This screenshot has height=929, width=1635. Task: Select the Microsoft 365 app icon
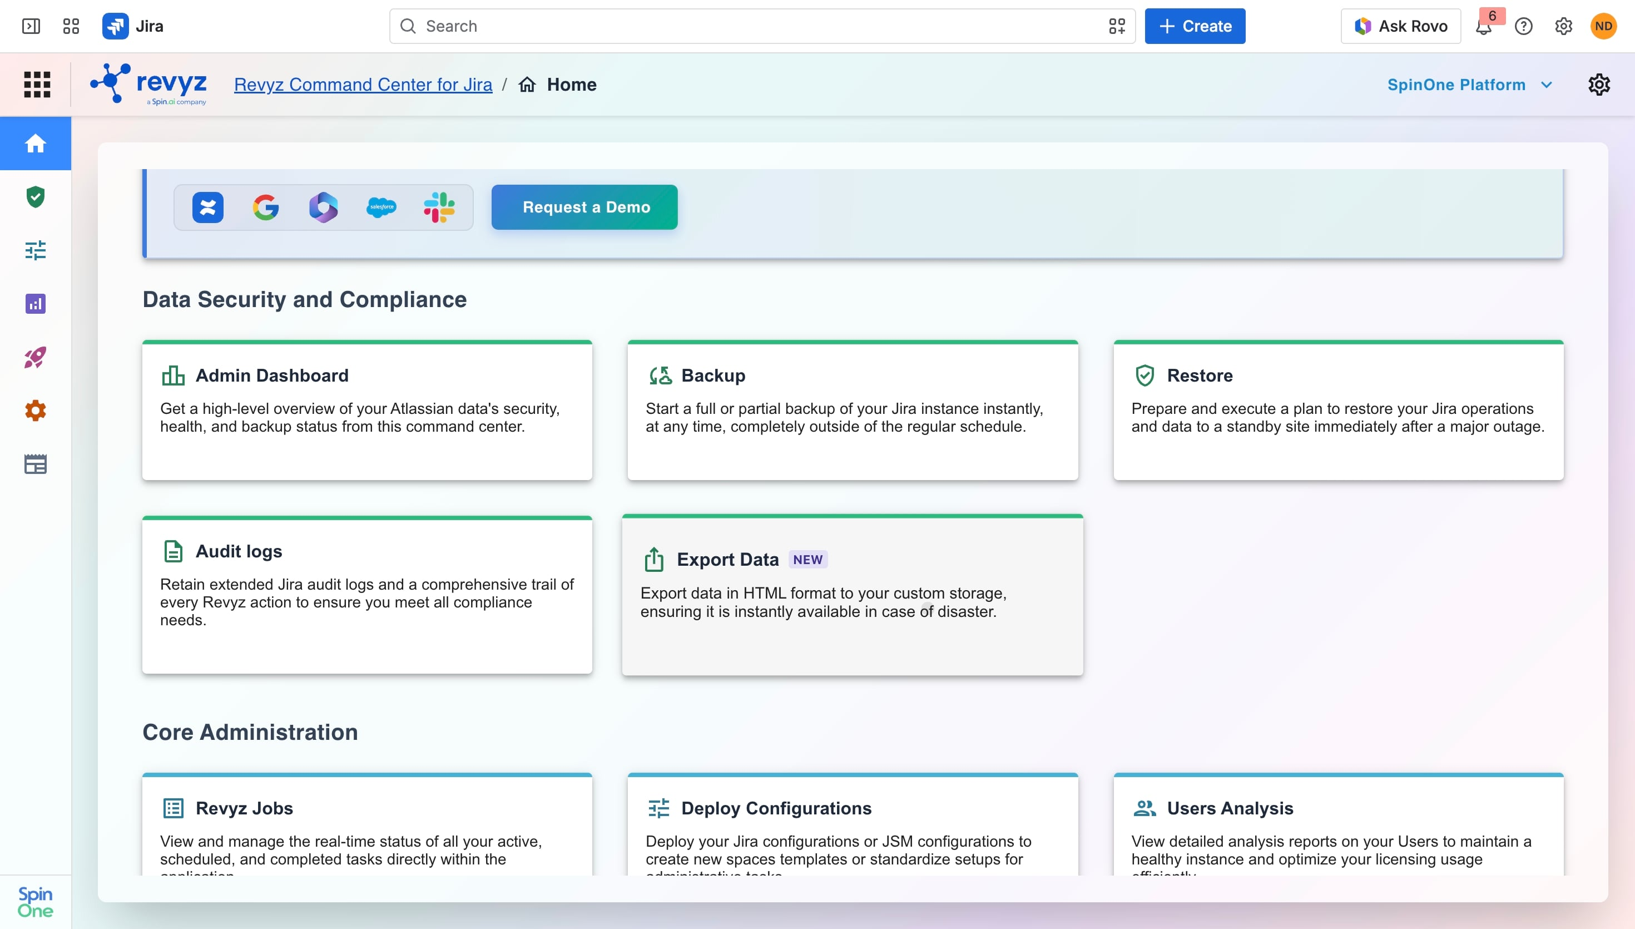323,207
